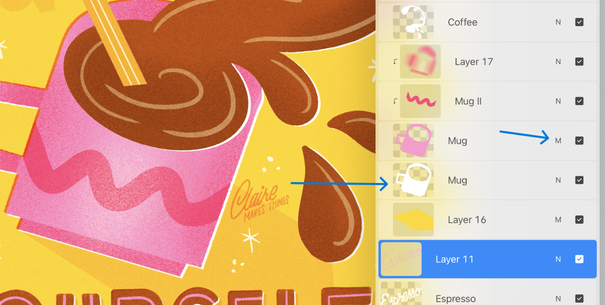This screenshot has height=305, width=605.
Task: Open blend mode N on Layer 11
Action: tap(558, 259)
